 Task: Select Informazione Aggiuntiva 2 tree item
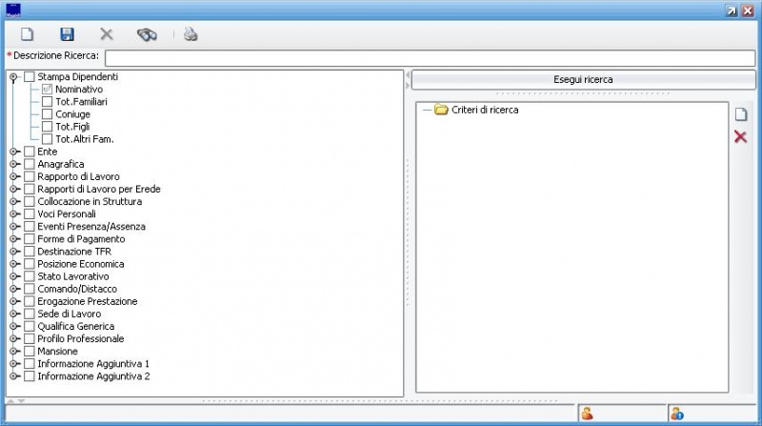93,376
